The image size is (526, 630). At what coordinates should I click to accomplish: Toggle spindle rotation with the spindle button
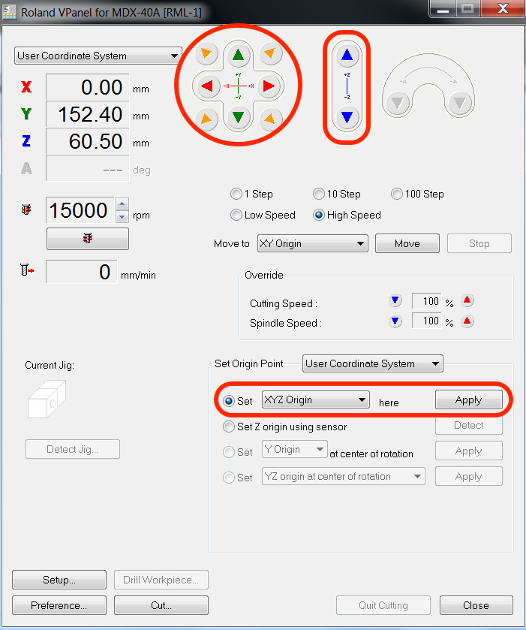[88, 239]
